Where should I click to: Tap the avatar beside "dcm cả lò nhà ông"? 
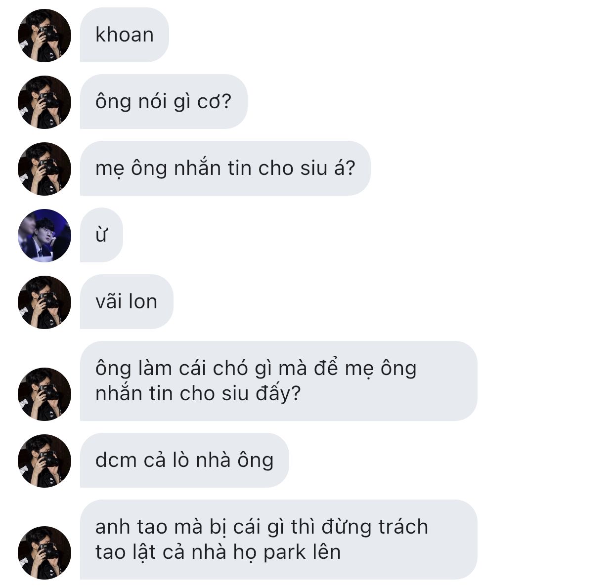click(x=44, y=461)
